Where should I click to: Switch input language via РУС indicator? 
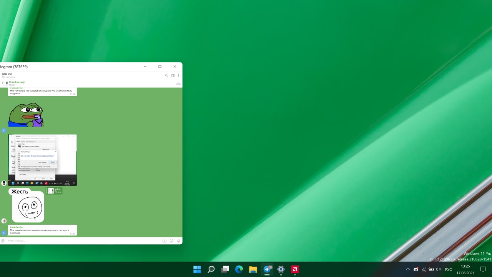(448, 269)
